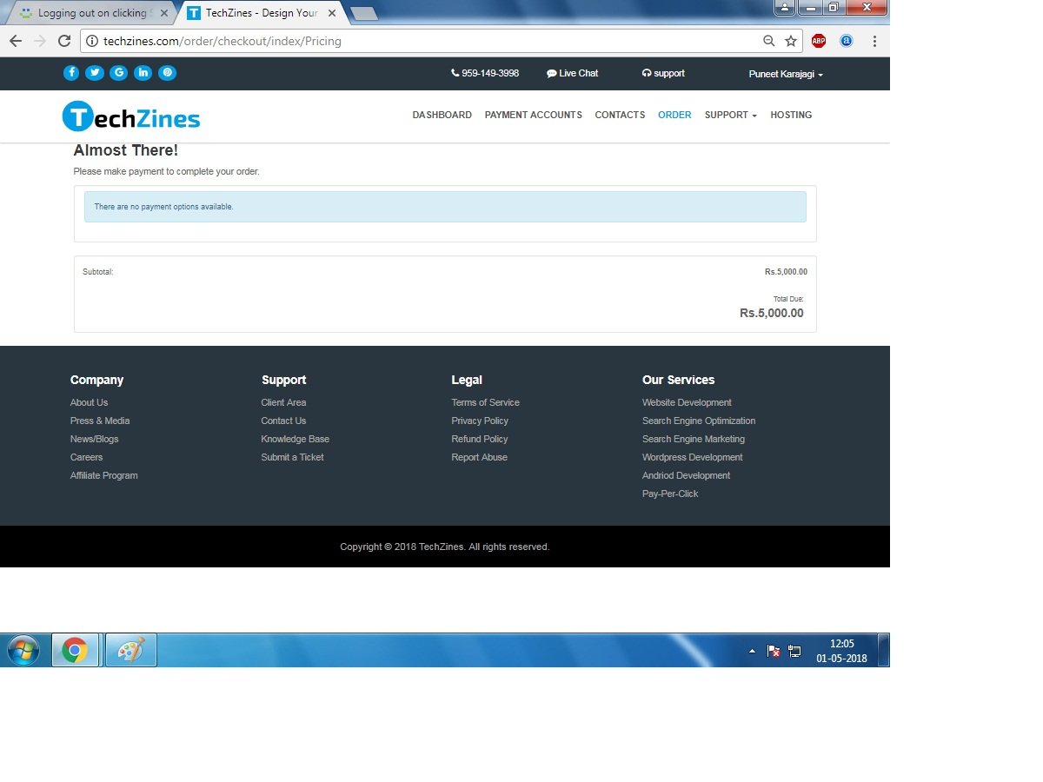Image resolution: width=1043 pixels, height=782 pixels.
Task: Open Privacy Policy footer link
Action: click(480, 421)
